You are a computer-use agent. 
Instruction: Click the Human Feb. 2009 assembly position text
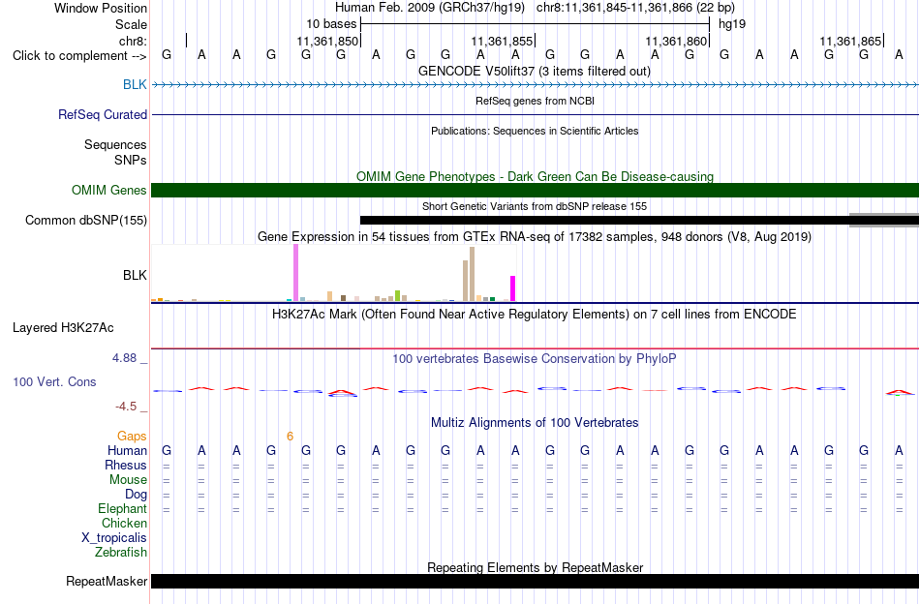(535, 8)
